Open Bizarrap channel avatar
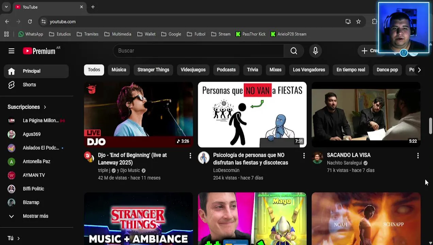The height and width of the screenshot is (245, 433). click(11, 202)
